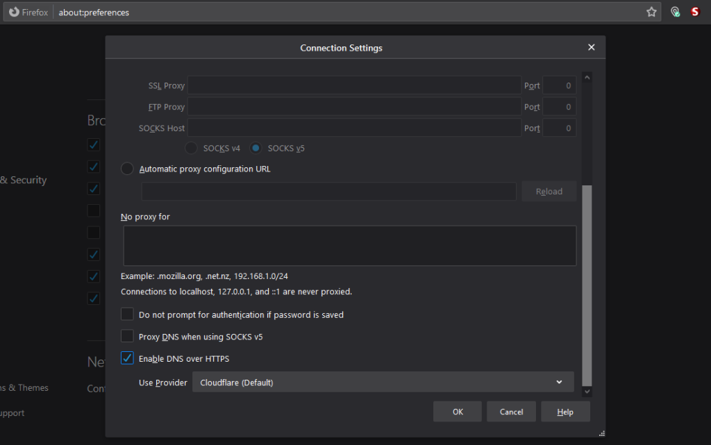This screenshot has height=445, width=711.
Task: Open the red S extension icon
Action: point(695,12)
